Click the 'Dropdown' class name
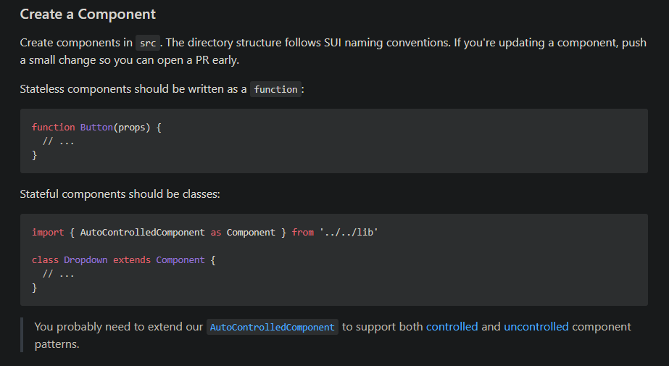This screenshot has width=669, height=366. tap(86, 259)
